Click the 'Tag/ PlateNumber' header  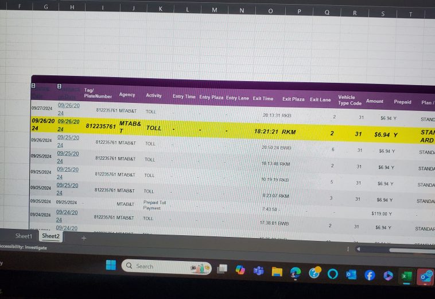click(98, 93)
